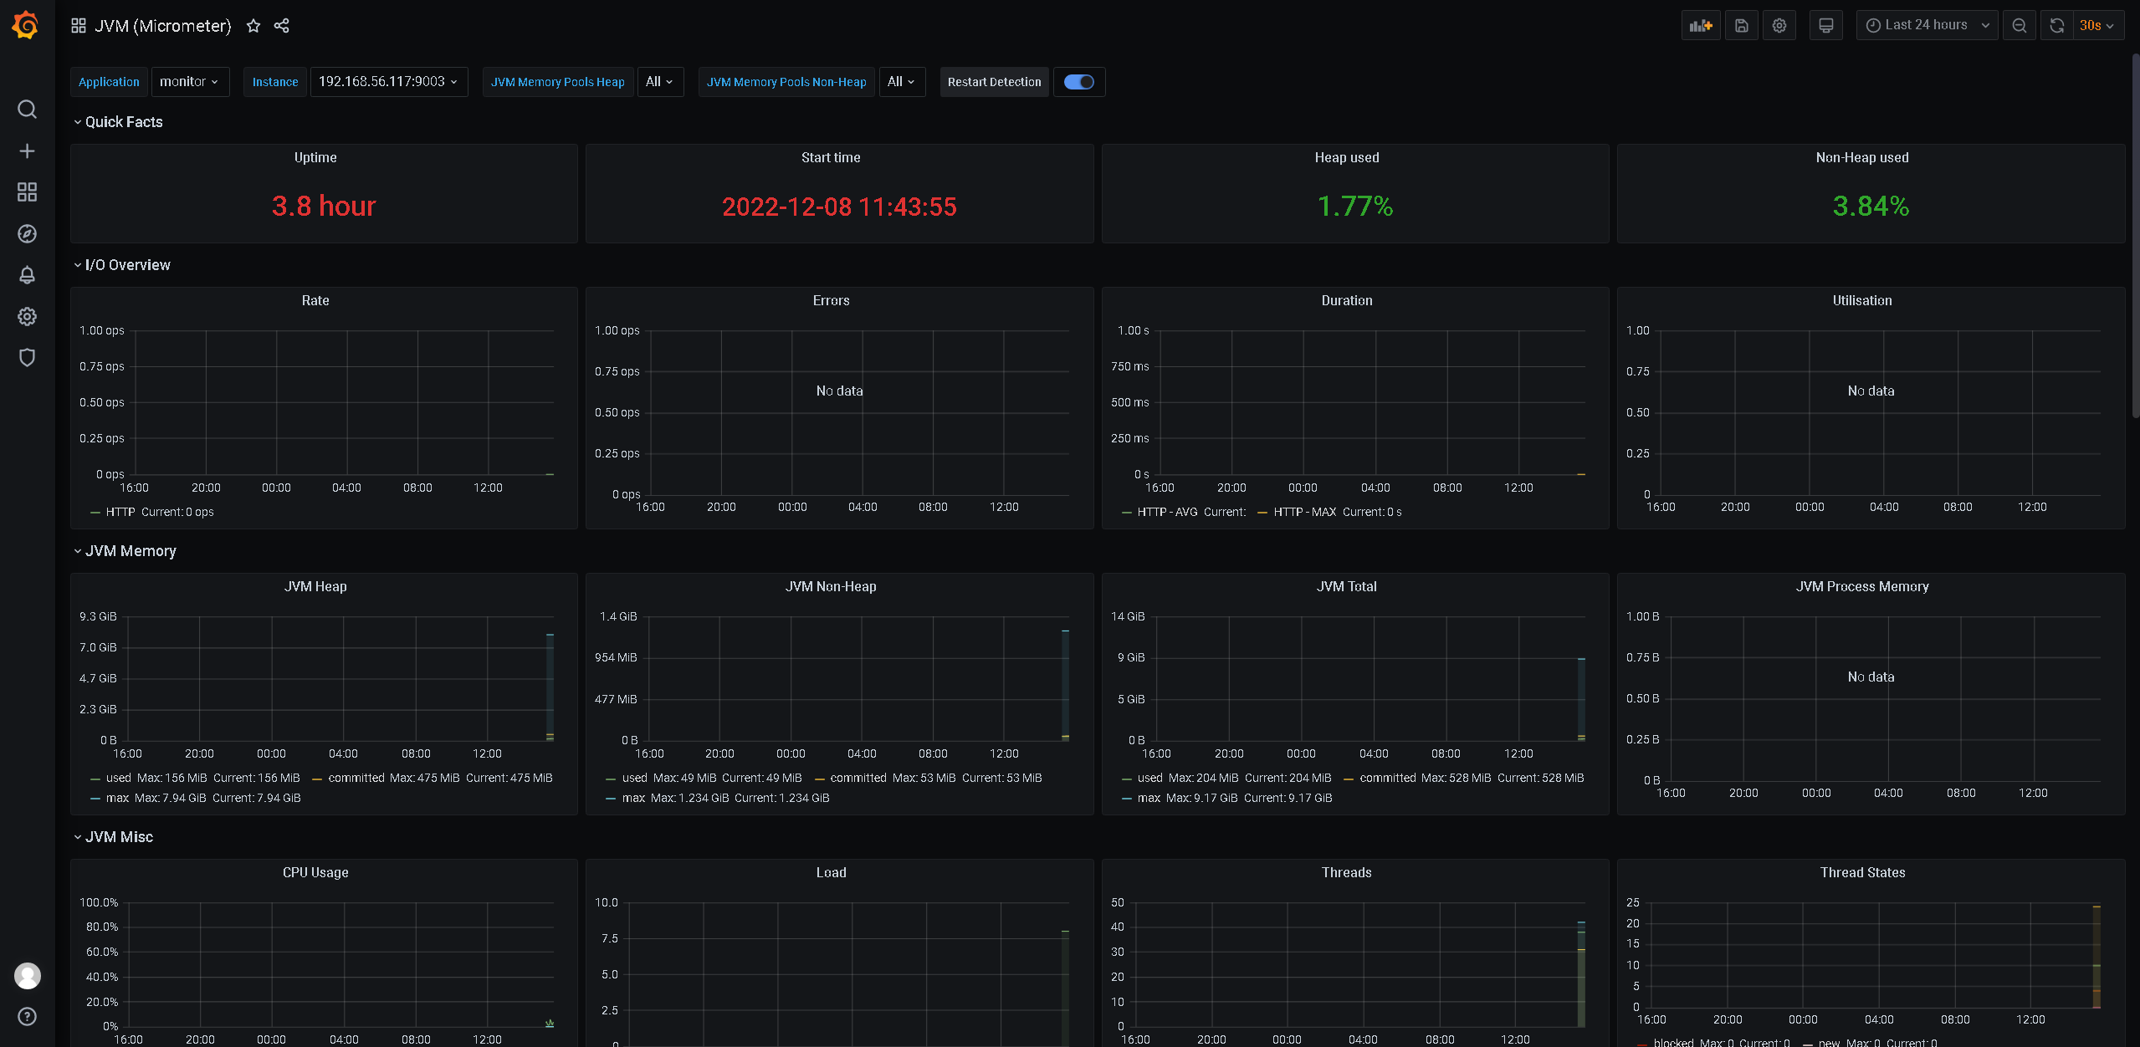The image size is (2140, 1047).
Task: Open dashboard settings gear in top bar
Action: tap(1779, 26)
